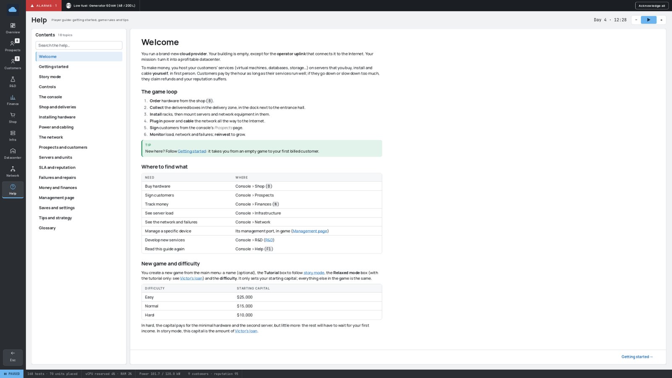This screenshot has width=672, height=378.
Task: Open the Story mode help topic
Action: [x=79, y=76]
